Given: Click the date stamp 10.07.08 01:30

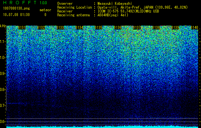Looking at the screenshot, I should coord(16,15).
